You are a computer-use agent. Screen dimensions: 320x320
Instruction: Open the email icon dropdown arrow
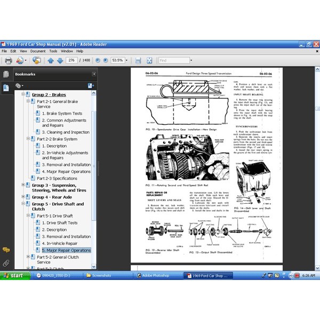(26, 60)
